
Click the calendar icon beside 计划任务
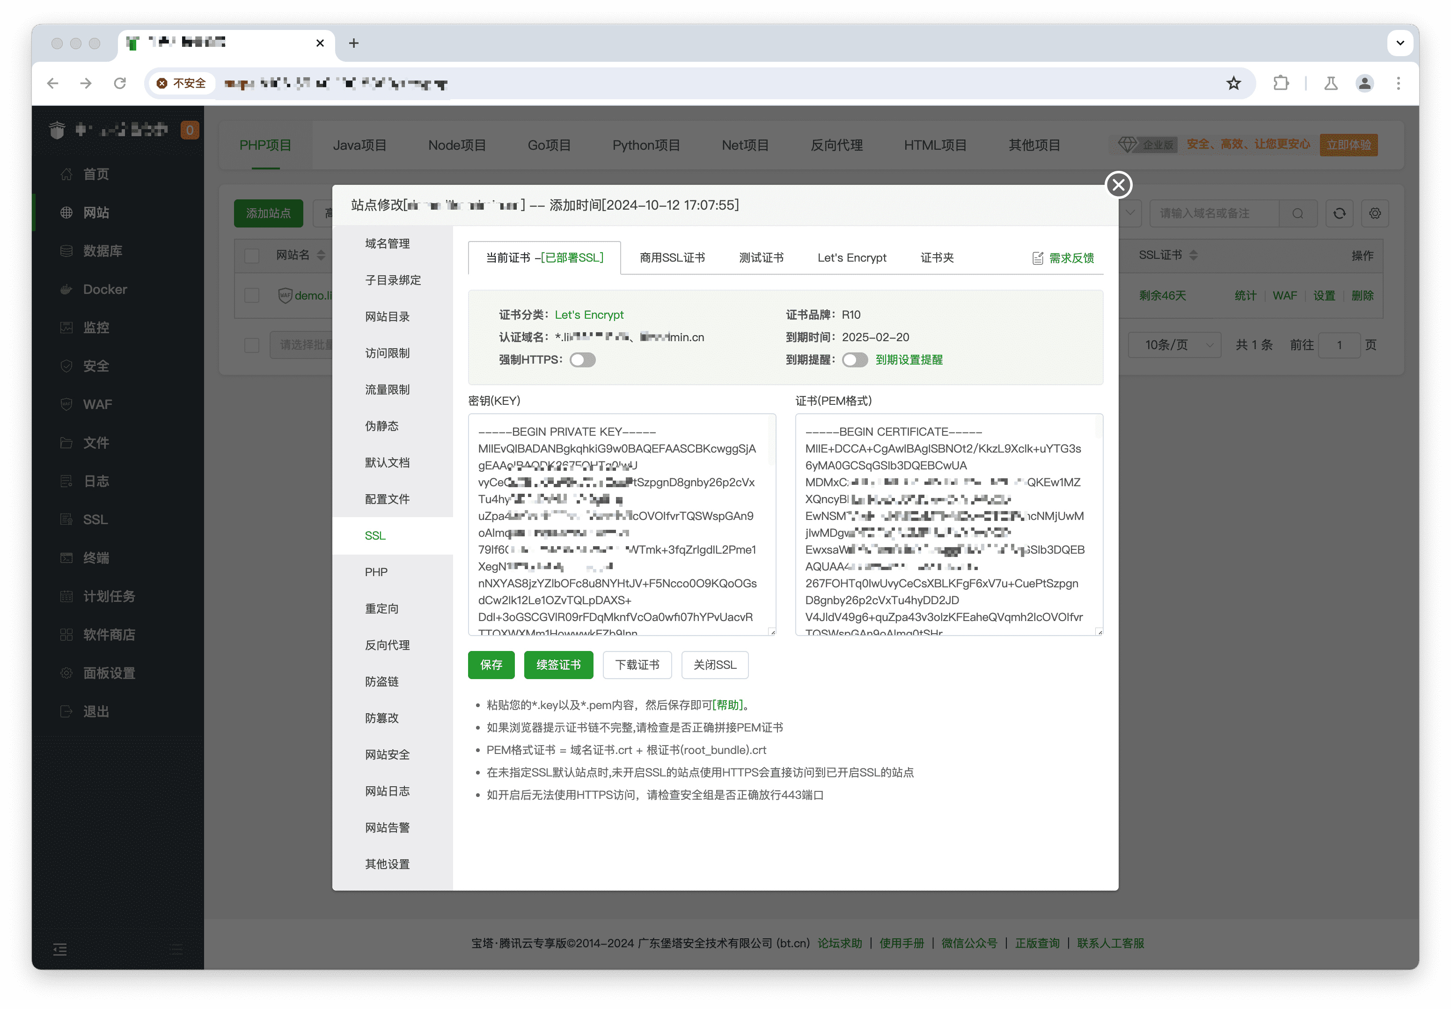point(66,596)
